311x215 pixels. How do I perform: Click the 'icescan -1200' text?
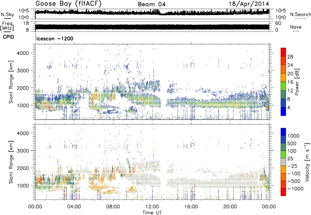[55, 38]
